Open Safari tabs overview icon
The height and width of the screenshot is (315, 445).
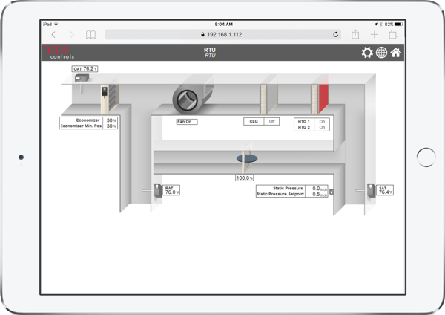point(394,34)
